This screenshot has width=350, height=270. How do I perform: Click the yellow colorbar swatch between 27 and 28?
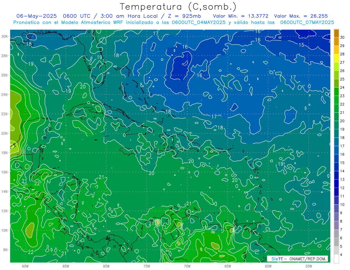[336, 58]
